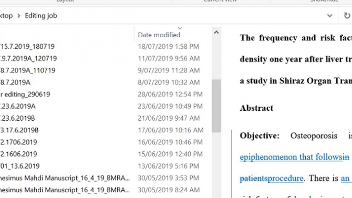Click the Objective label in preview pane

(x=260, y=136)
